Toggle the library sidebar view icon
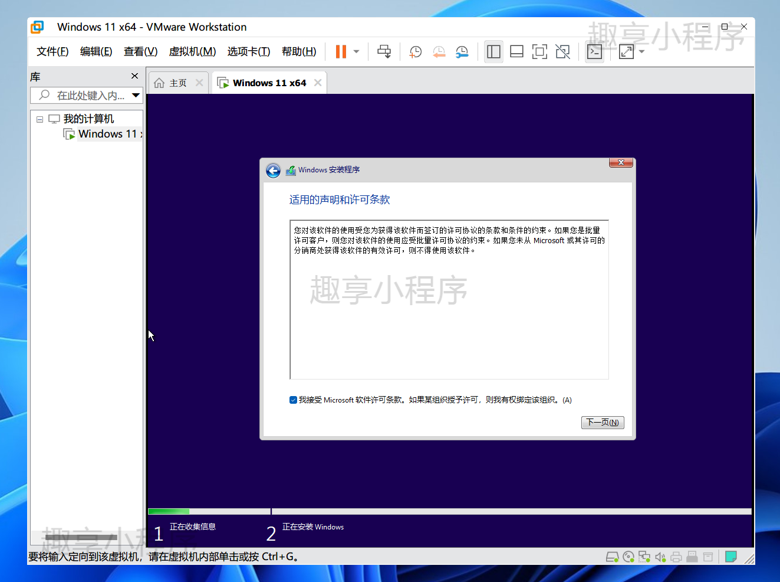The image size is (780, 582). tap(493, 52)
